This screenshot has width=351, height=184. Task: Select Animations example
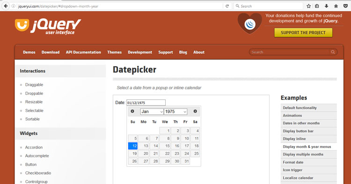point(309,115)
